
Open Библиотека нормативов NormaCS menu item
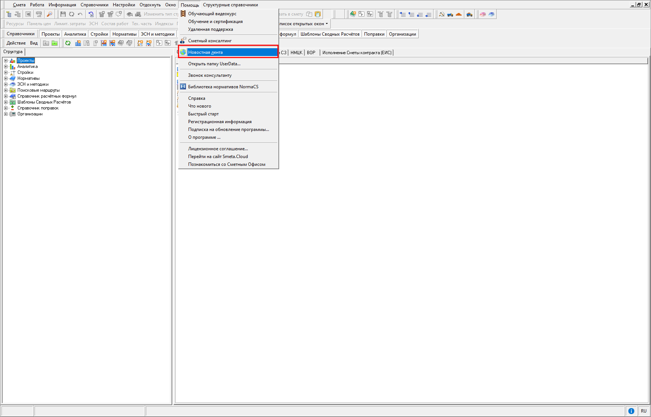click(223, 87)
